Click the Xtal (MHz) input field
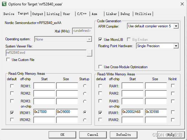The image size is (187, 140). [82, 31]
